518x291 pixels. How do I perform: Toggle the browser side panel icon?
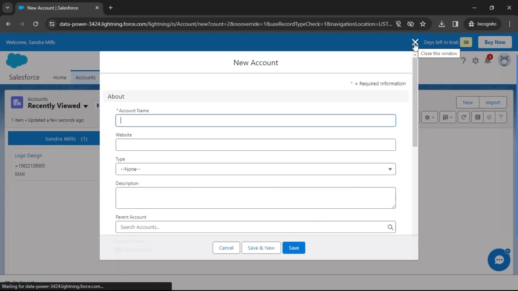[455, 24]
